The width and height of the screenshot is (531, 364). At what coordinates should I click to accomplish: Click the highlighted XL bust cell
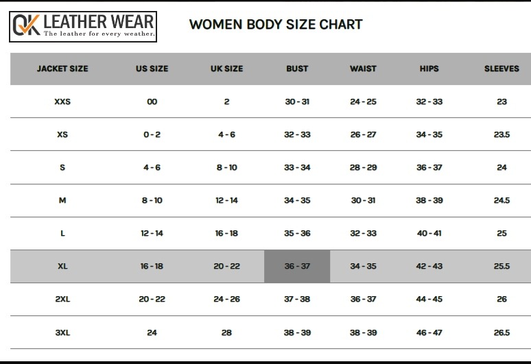click(297, 266)
